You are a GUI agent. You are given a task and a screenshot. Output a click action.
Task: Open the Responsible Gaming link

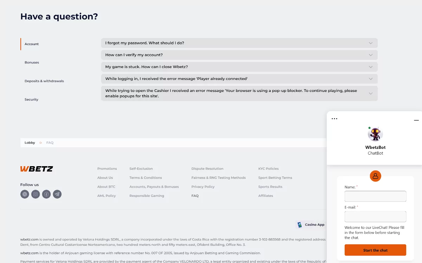[147, 196]
